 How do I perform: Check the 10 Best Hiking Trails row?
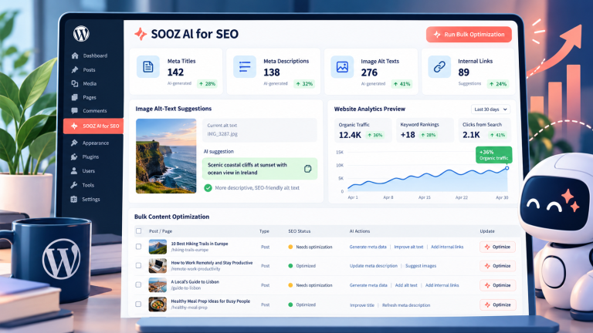coord(139,247)
